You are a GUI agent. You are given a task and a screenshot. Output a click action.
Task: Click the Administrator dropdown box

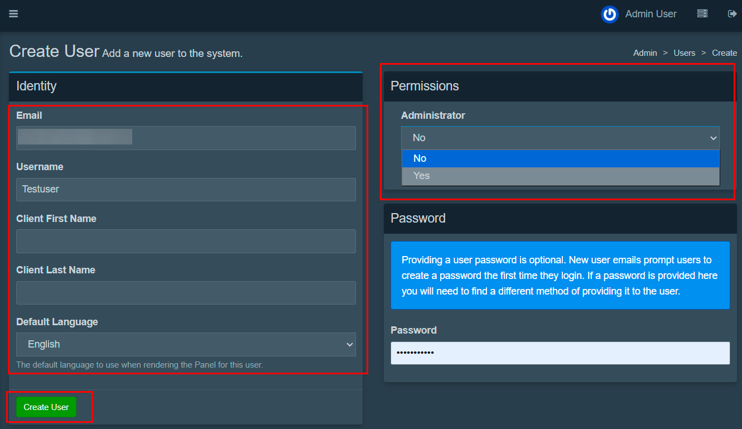[560, 138]
